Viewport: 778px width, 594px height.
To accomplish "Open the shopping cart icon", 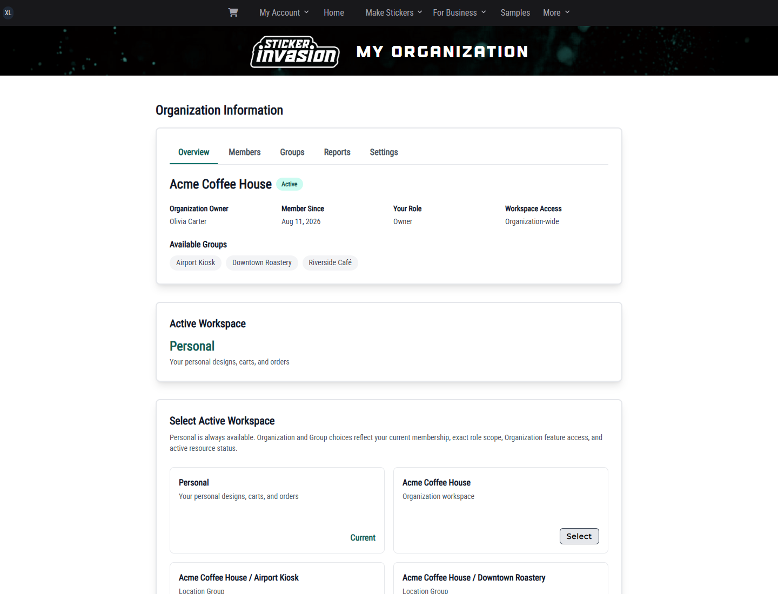I will pyautogui.click(x=233, y=12).
